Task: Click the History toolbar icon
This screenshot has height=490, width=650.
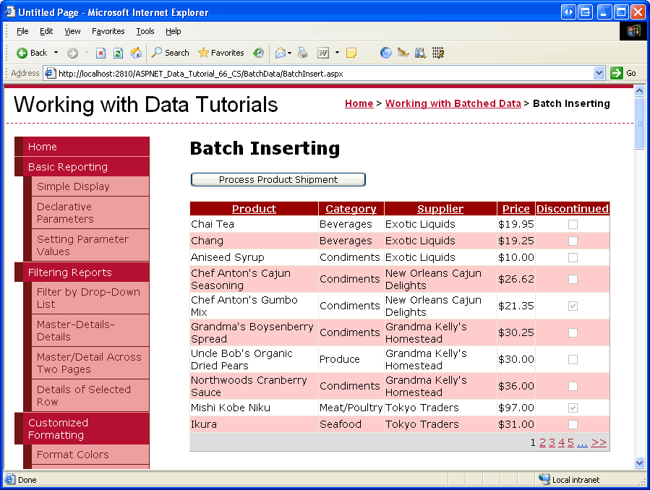Action: [x=258, y=53]
